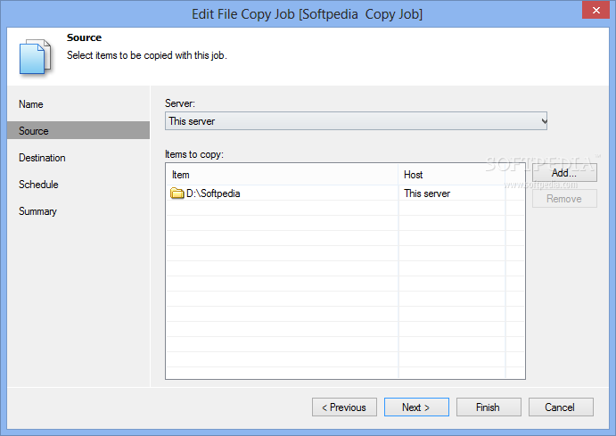
Task: Jump to the Summary step
Action: pos(37,211)
